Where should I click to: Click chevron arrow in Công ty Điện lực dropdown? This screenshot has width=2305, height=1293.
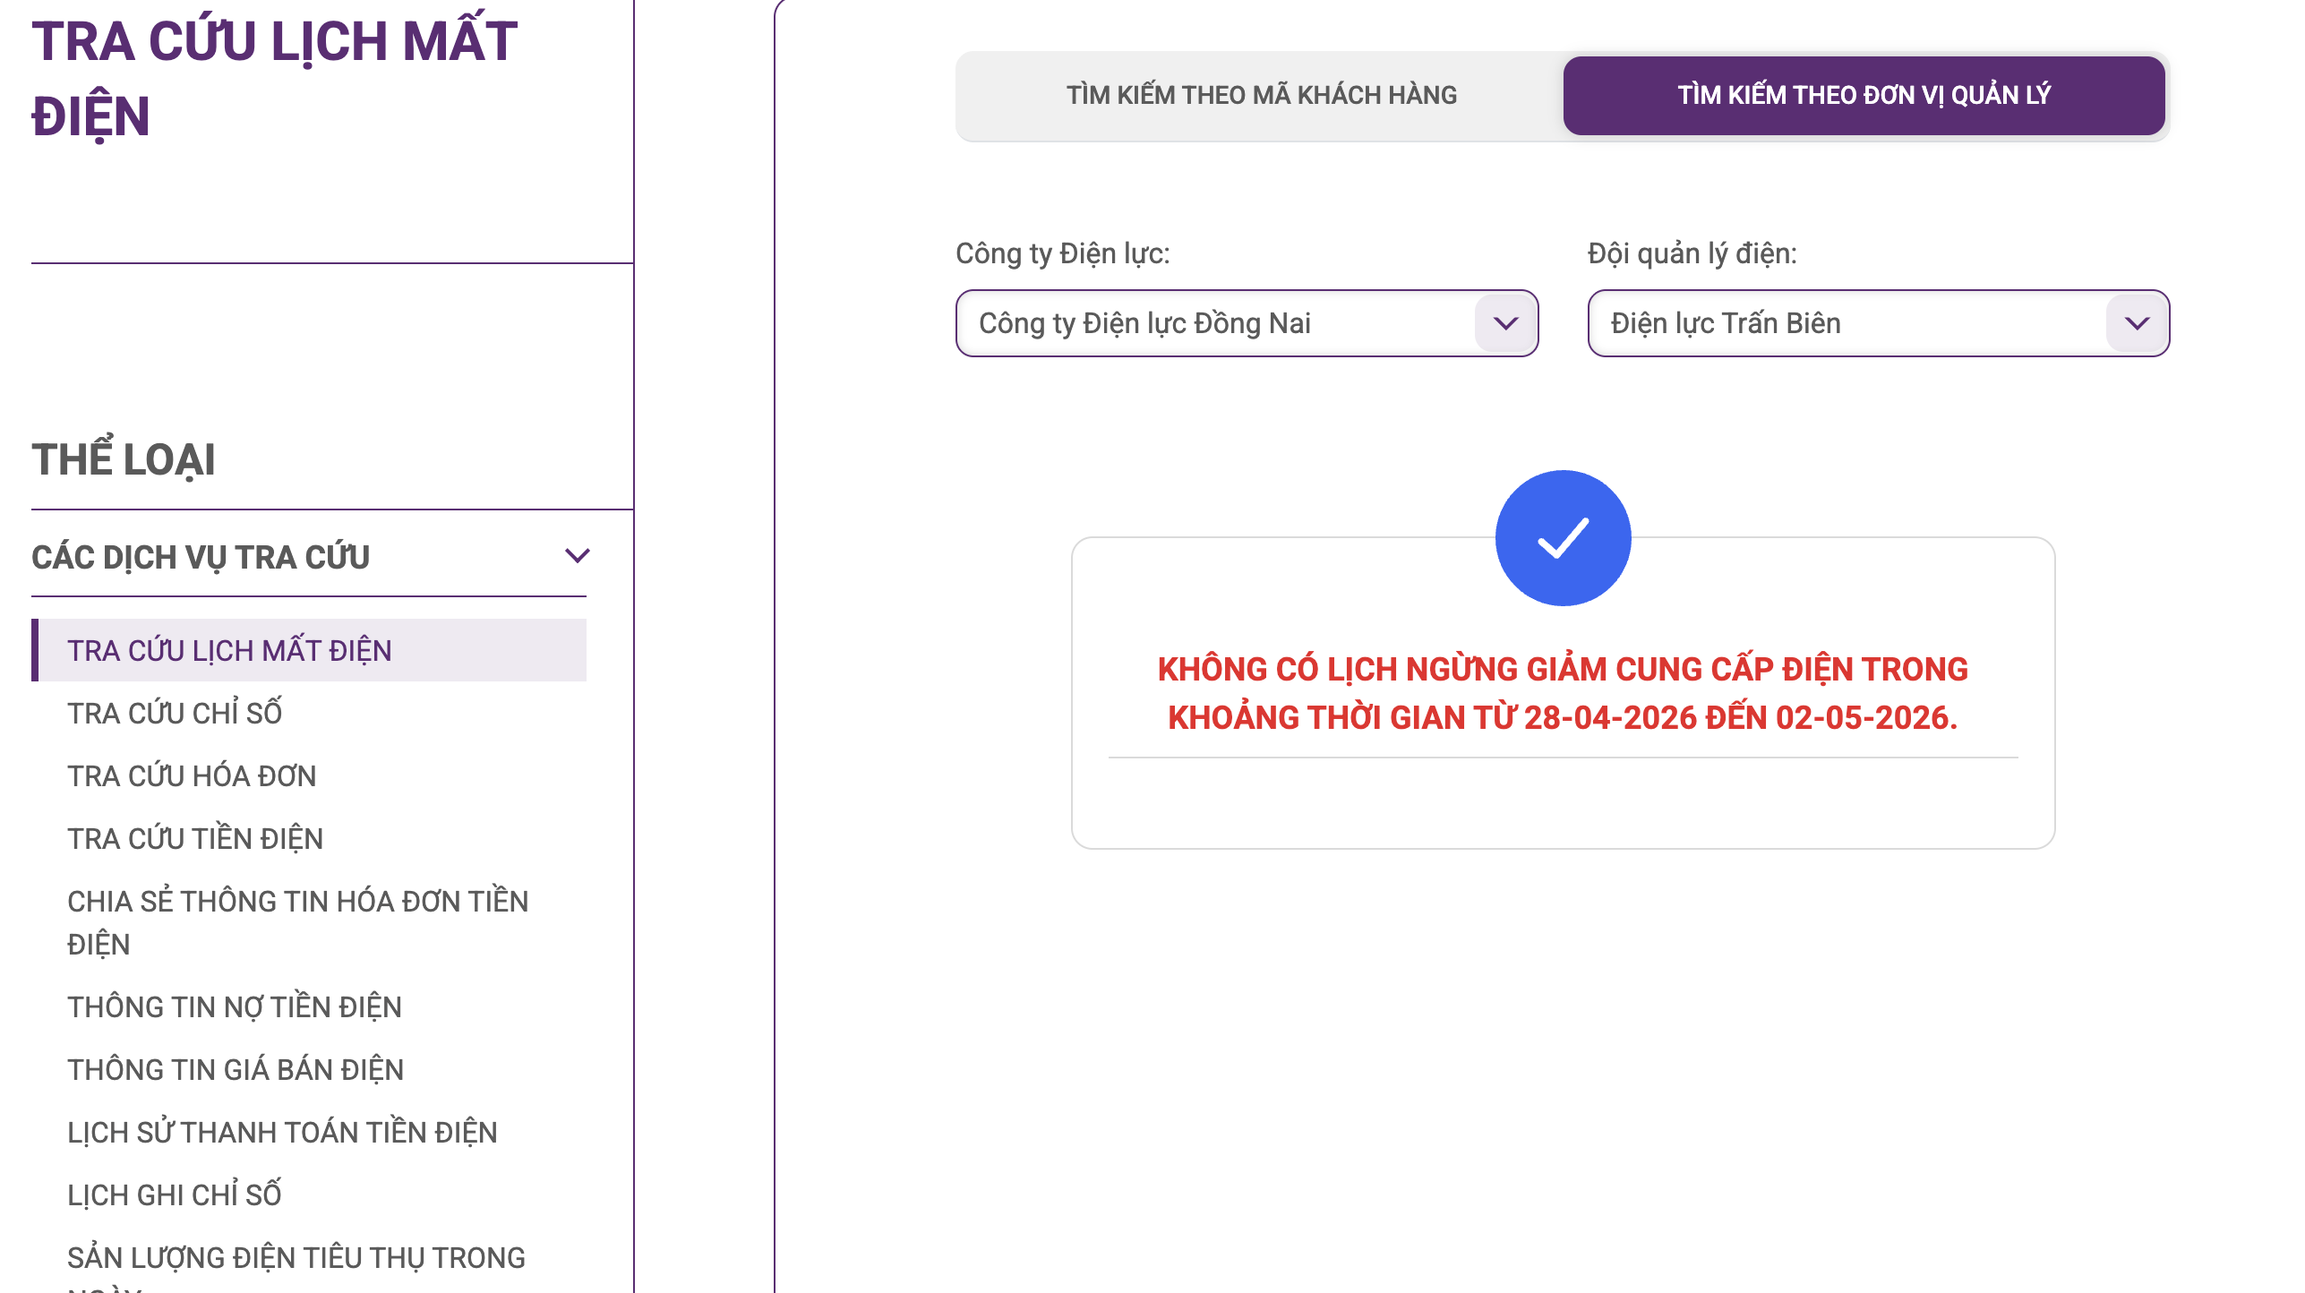1505,323
